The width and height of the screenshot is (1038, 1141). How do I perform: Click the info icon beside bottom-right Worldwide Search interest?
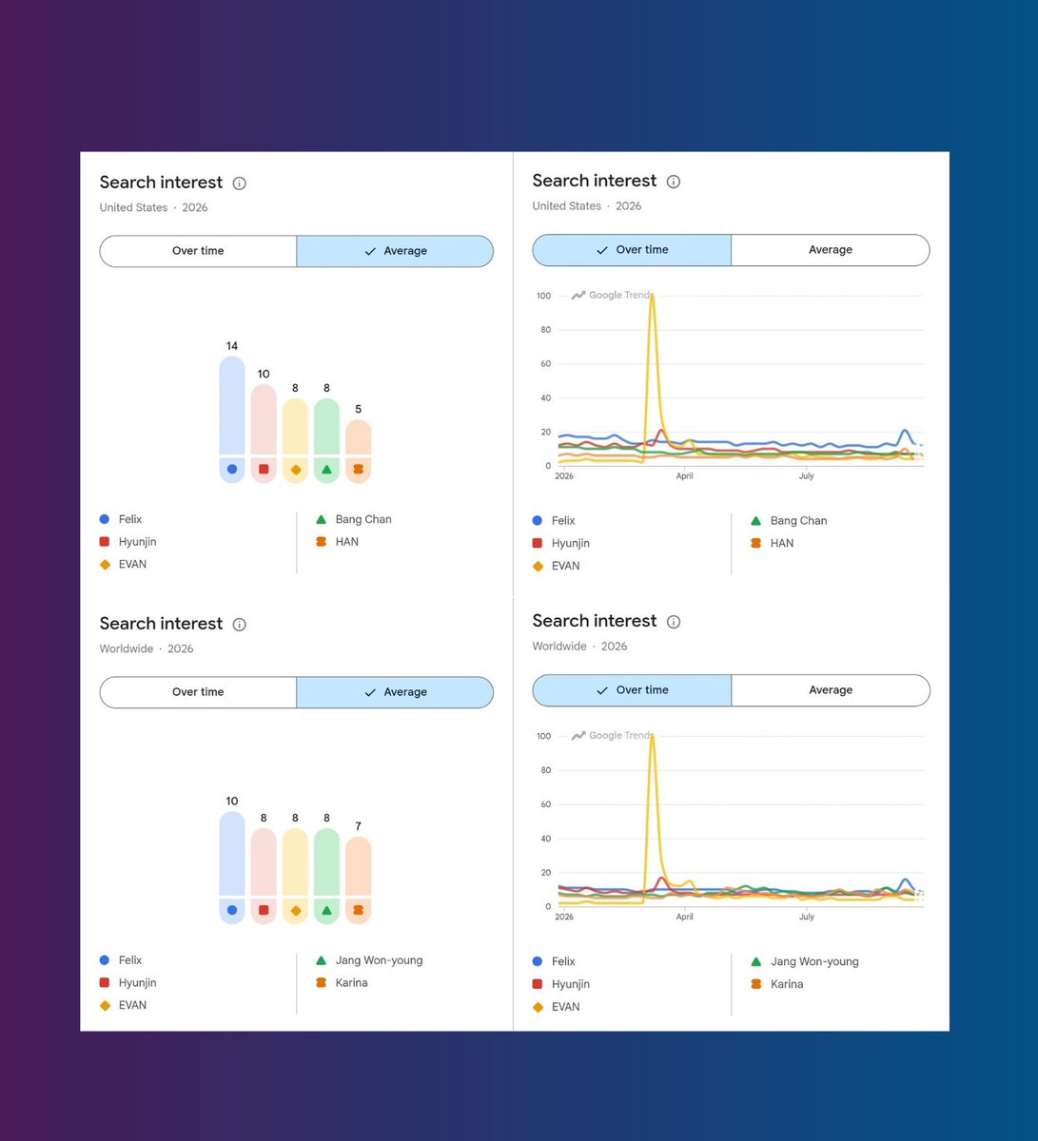tap(674, 622)
